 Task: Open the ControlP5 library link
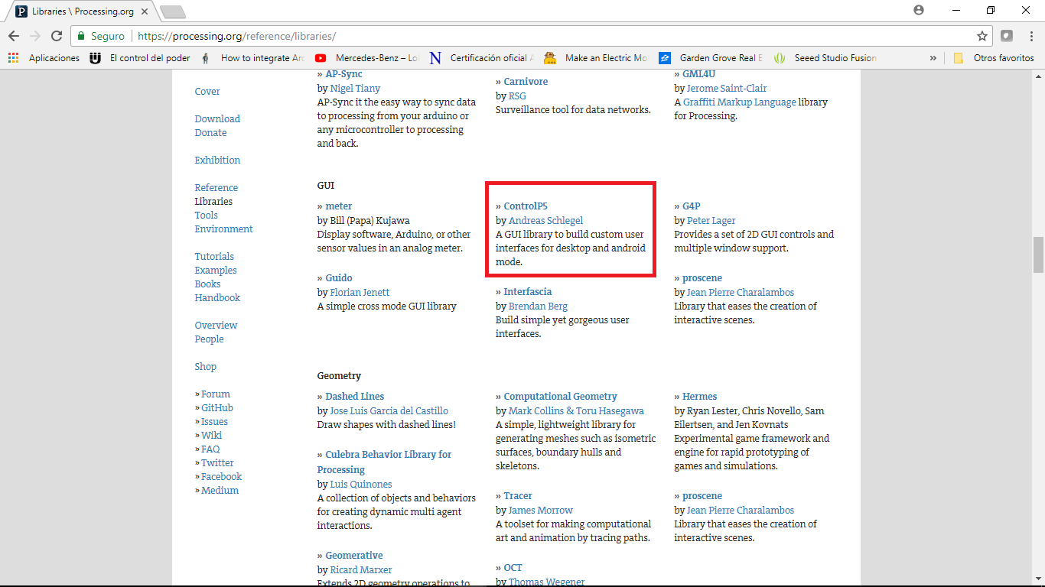(526, 206)
